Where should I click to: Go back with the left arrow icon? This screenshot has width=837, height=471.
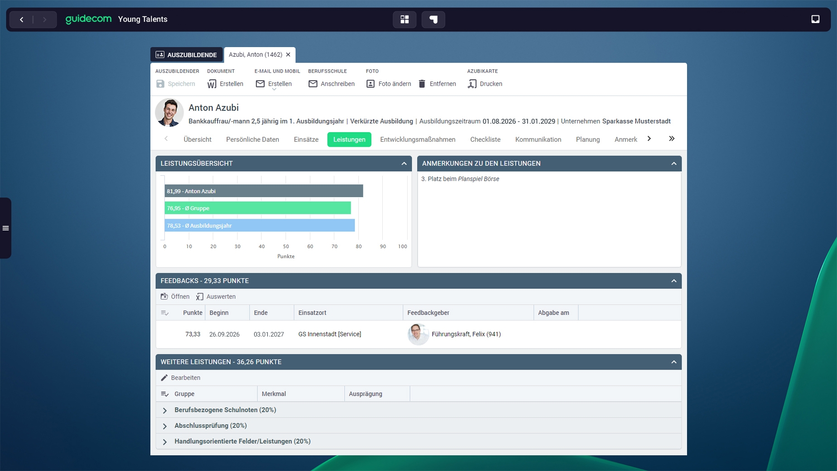[21, 19]
